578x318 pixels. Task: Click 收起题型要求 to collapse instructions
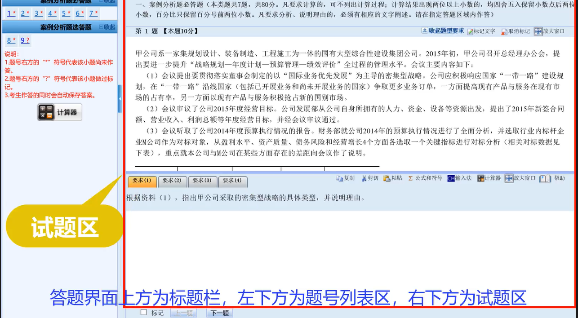coord(443,31)
